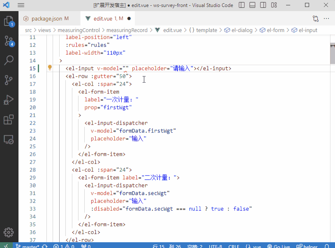Open the Remote Explorer view
This screenshot has height=248, width=335.
[9, 139]
